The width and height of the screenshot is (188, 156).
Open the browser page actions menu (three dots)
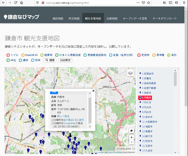point(138,3)
